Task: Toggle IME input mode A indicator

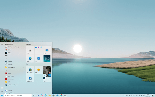Action: click(142, 95)
